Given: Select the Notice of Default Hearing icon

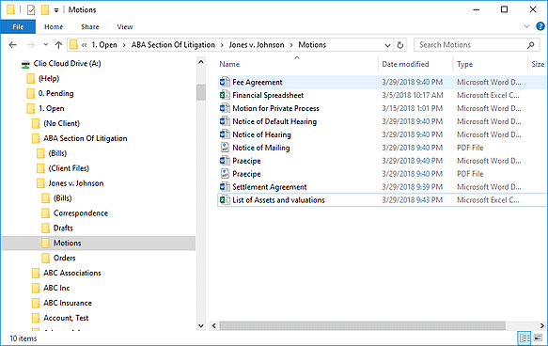Looking at the screenshot, I should pos(225,121).
